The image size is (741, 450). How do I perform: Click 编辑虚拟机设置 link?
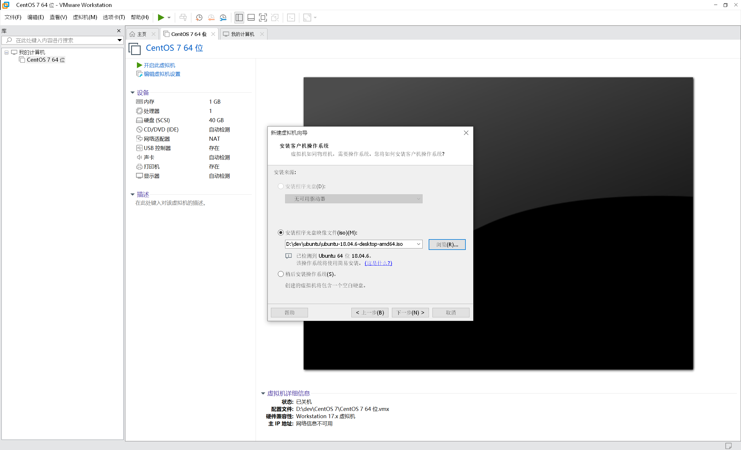[x=162, y=74]
